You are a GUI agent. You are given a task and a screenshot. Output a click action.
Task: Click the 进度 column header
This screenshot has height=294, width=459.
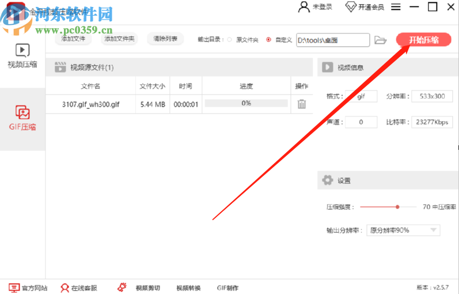[x=246, y=86]
